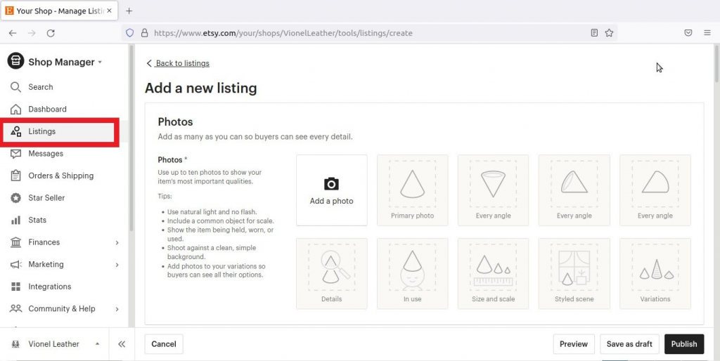
Task: Reload the page with refresh icon
Action: [x=51, y=33]
